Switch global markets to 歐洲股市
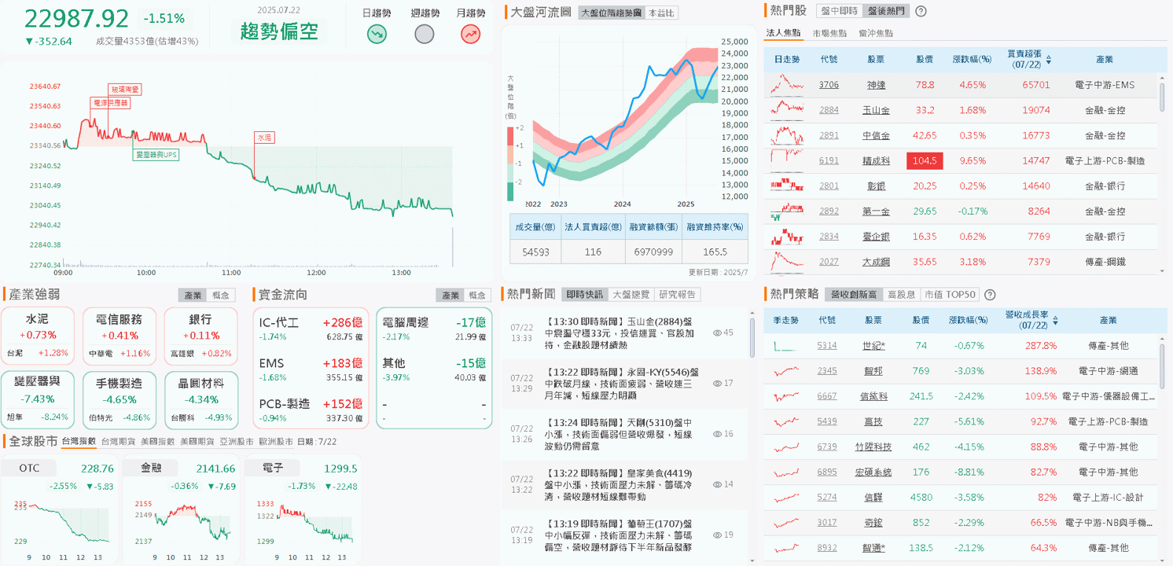1173x566 pixels. tap(274, 442)
